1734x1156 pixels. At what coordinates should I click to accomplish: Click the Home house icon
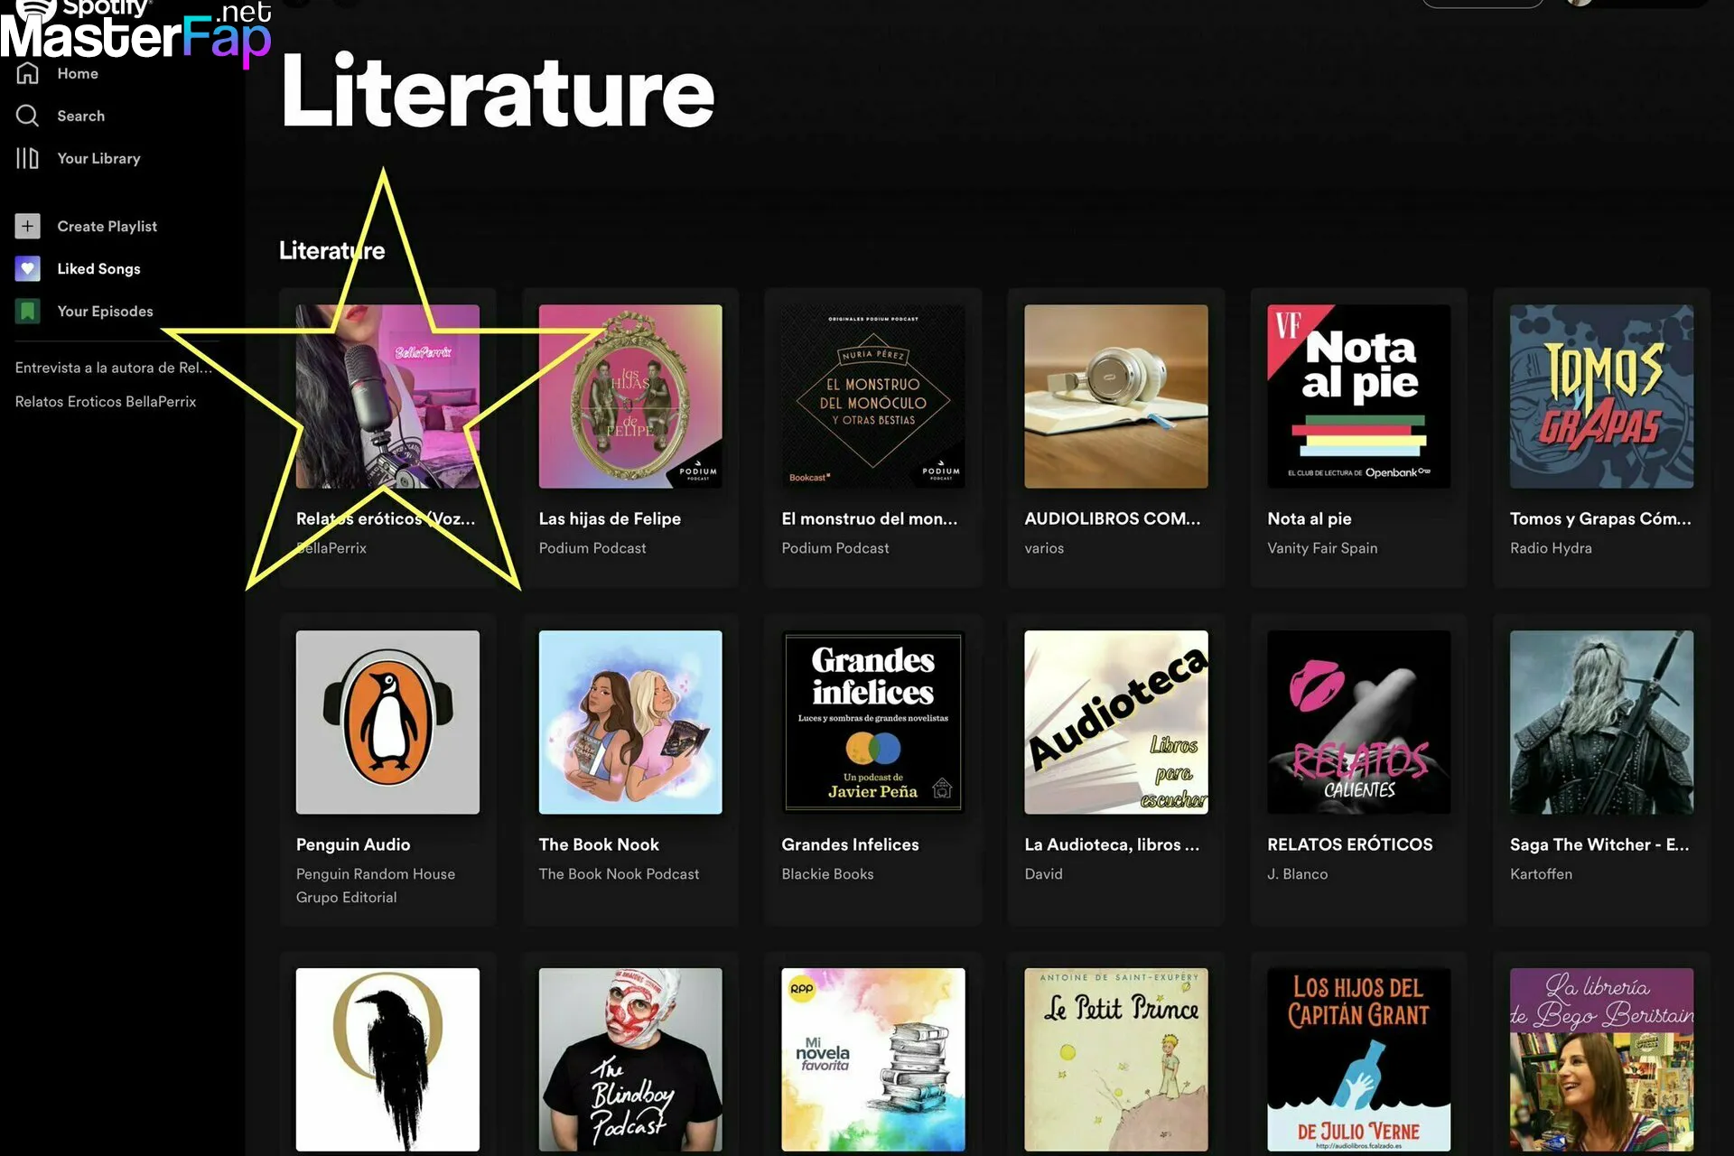(27, 73)
